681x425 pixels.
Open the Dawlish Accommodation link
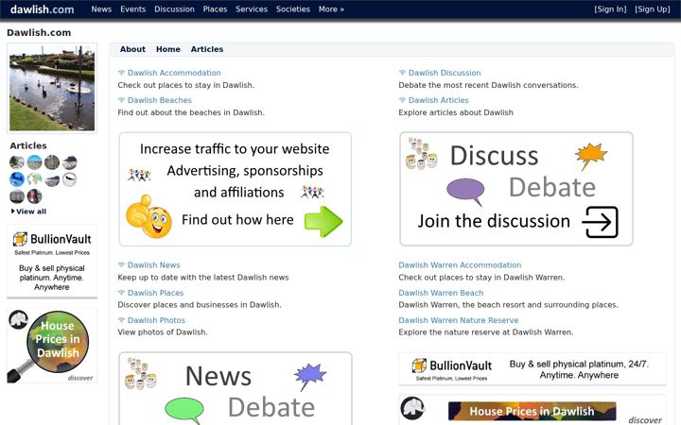click(x=174, y=73)
